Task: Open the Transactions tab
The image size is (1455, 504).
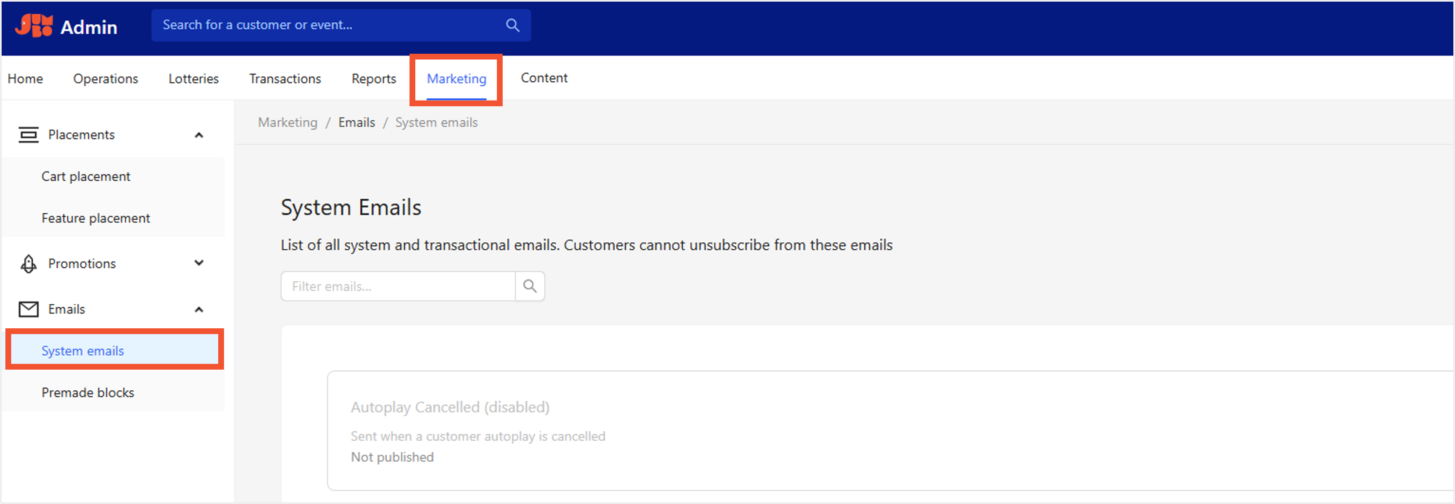Action: click(285, 79)
